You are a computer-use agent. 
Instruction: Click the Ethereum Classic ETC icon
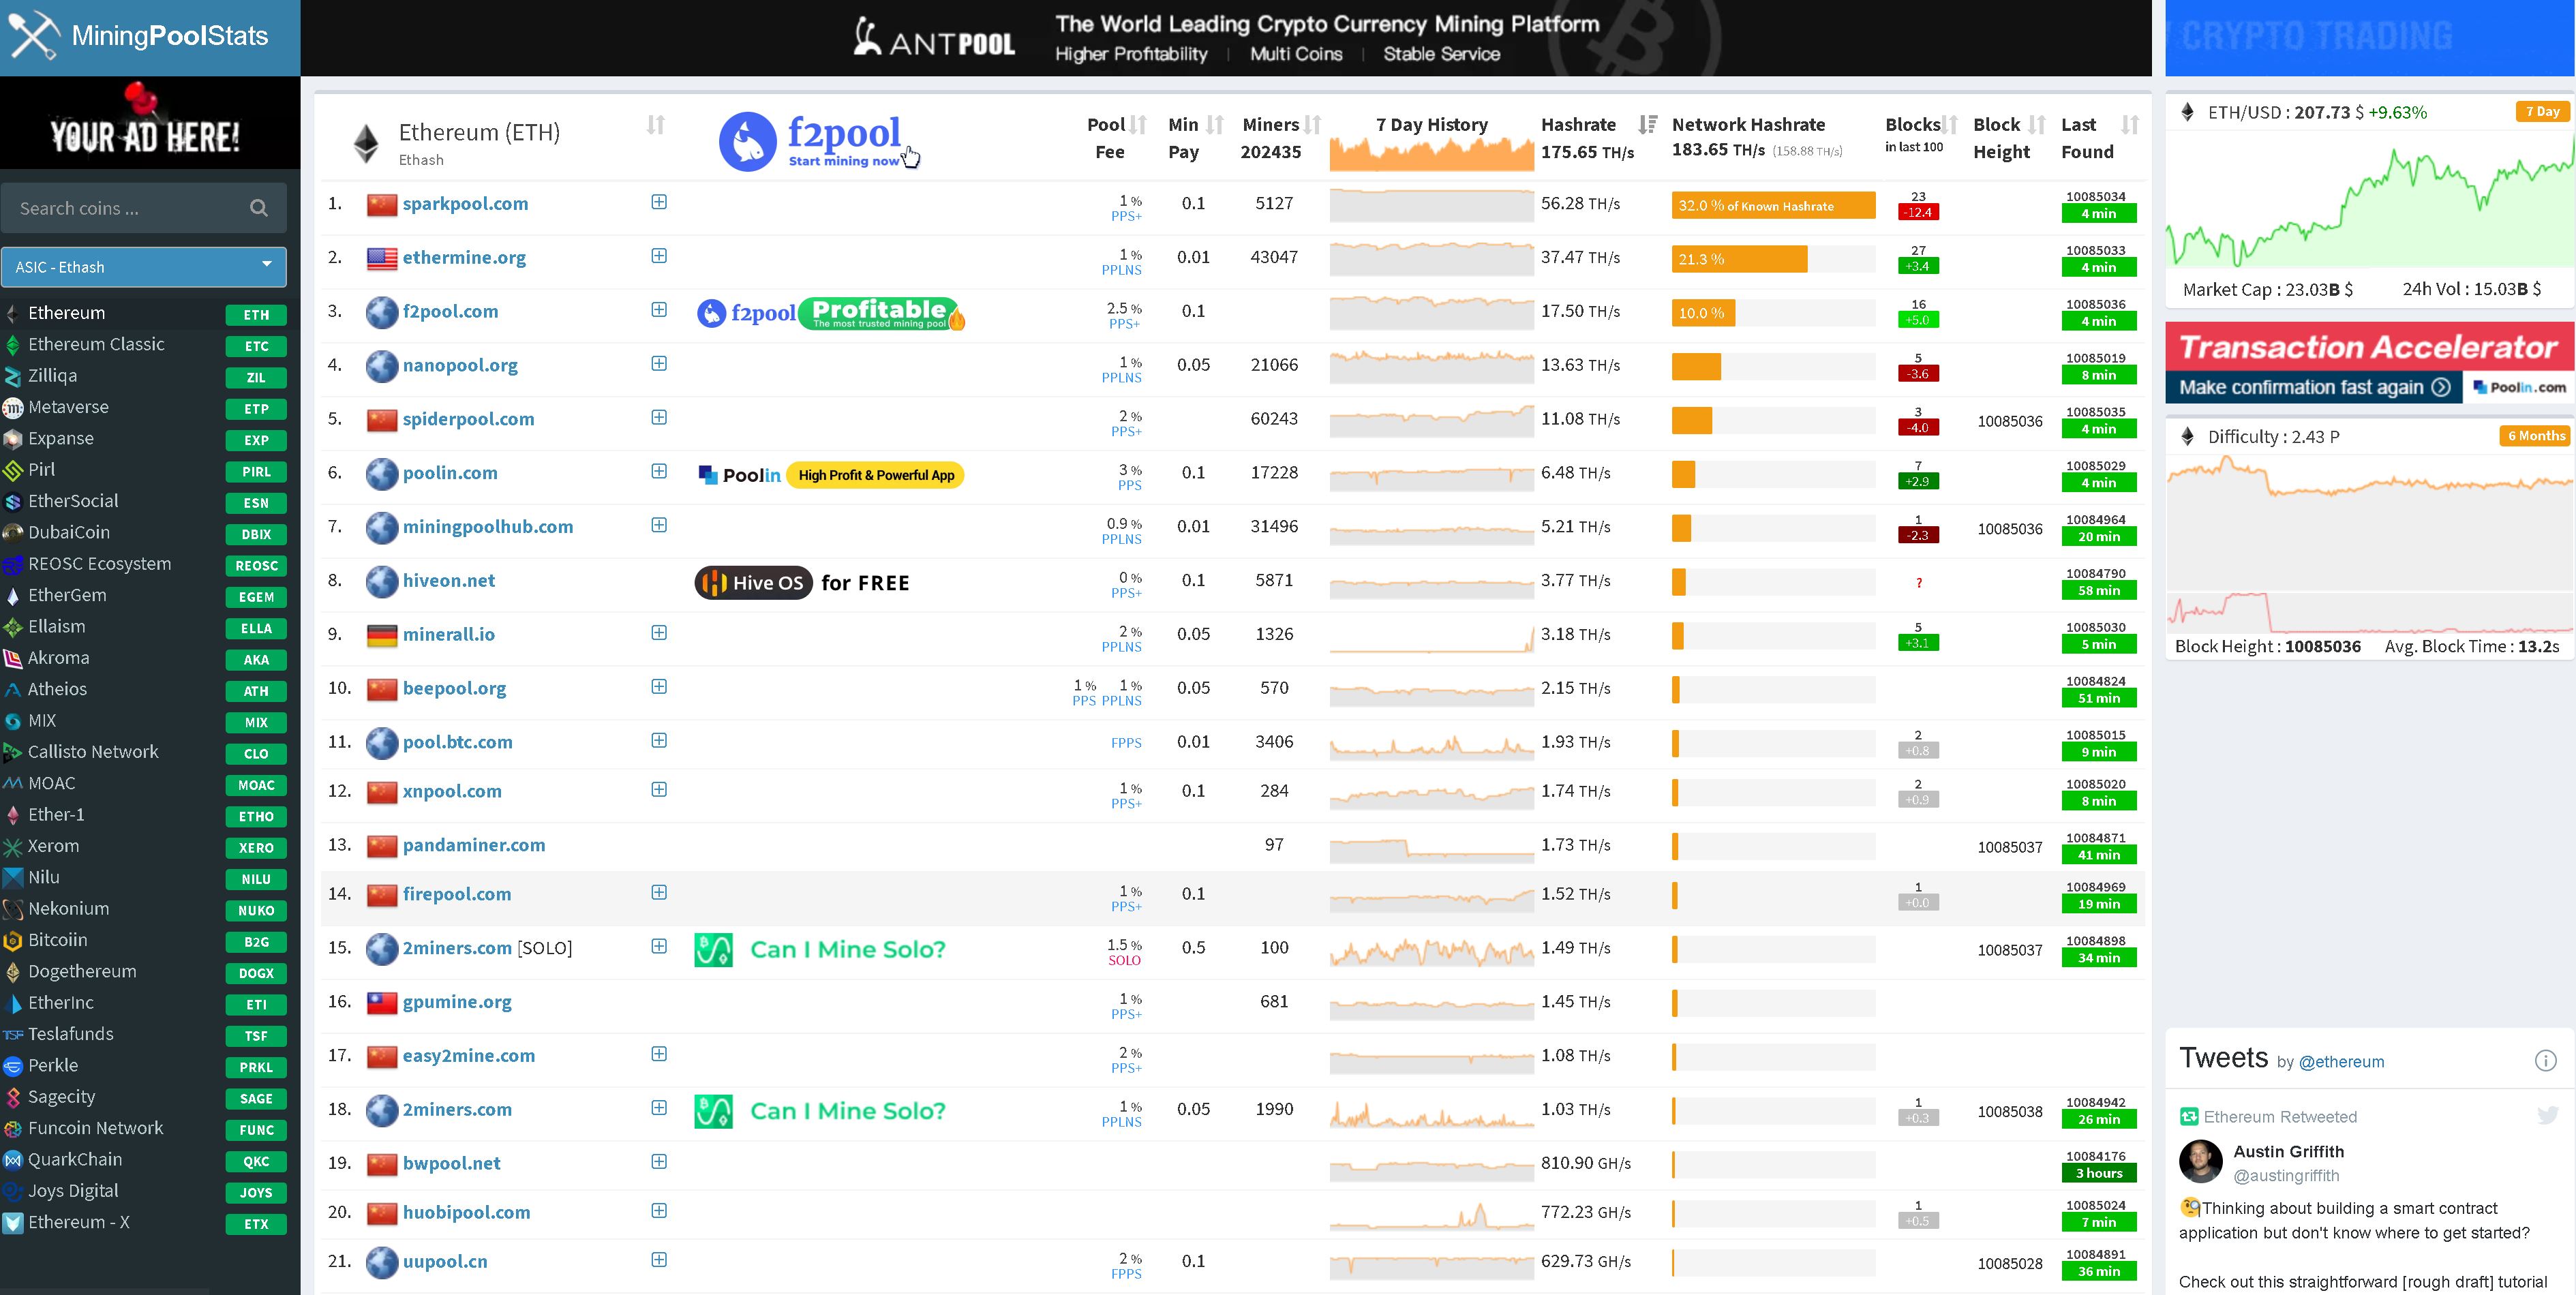click(15, 344)
